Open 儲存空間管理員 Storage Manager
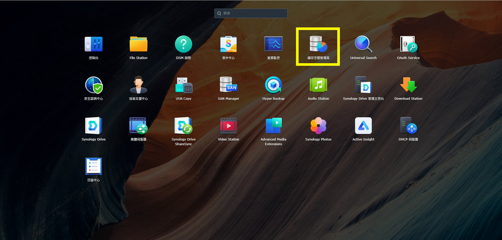The height and width of the screenshot is (240, 502). [x=318, y=44]
